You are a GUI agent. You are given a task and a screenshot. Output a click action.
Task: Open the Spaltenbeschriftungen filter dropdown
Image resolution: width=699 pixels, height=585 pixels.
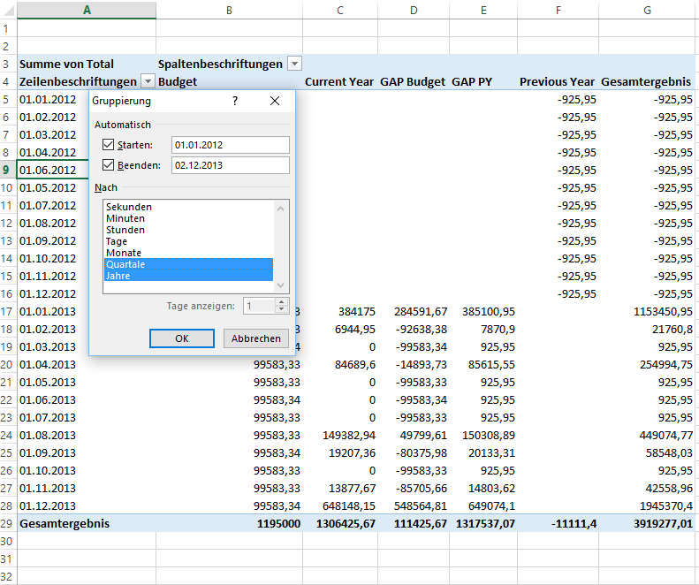[x=294, y=64]
